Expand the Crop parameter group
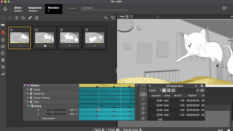This screenshot has width=233, height=131. click(28, 102)
